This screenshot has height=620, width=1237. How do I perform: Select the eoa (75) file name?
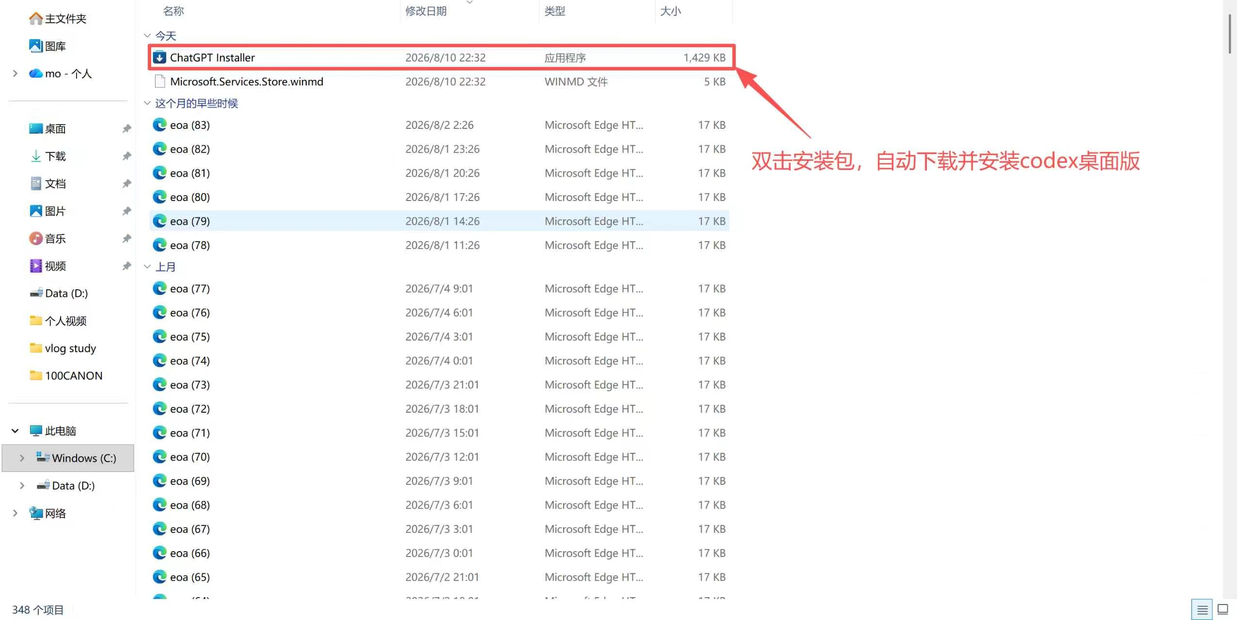[190, 337]
